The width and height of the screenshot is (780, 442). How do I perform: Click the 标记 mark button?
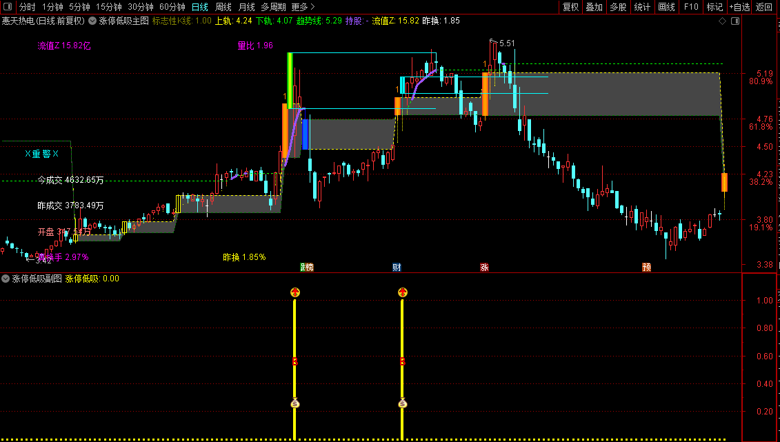click(x=715, y=7)
